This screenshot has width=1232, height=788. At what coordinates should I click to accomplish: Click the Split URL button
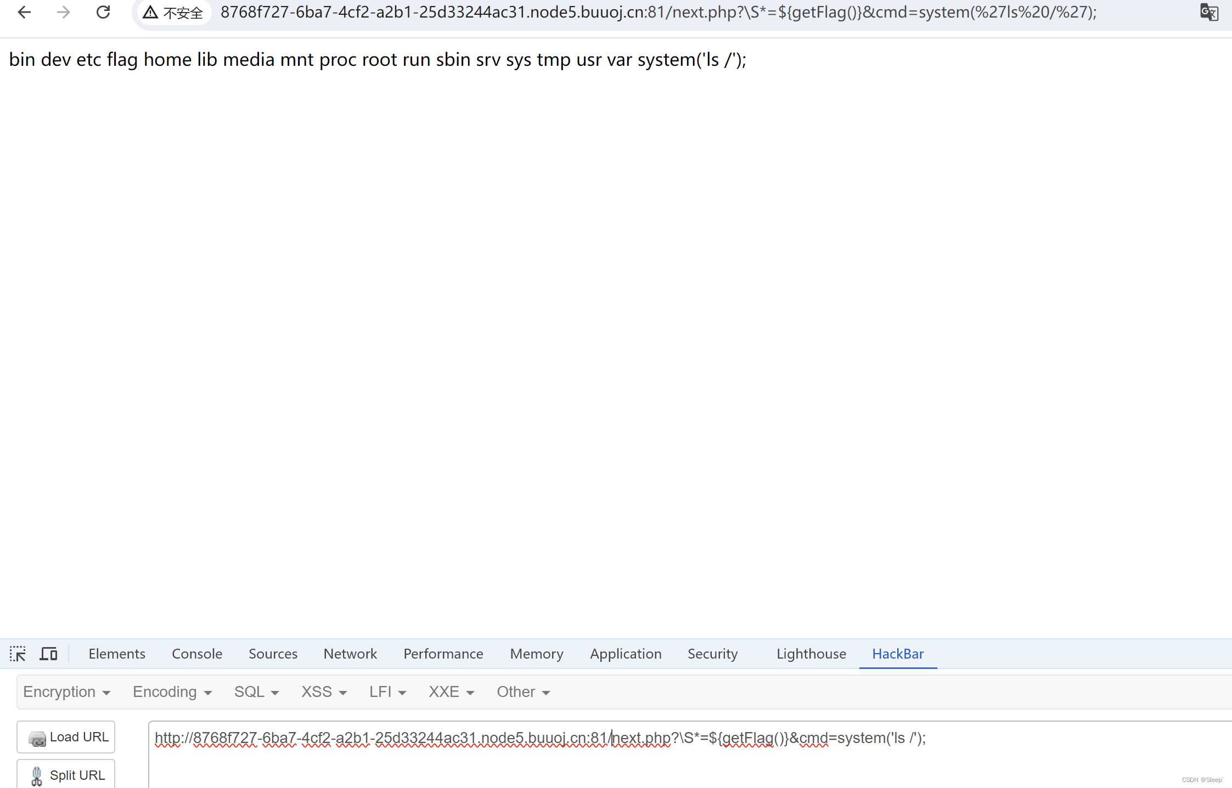click(66, 775)
